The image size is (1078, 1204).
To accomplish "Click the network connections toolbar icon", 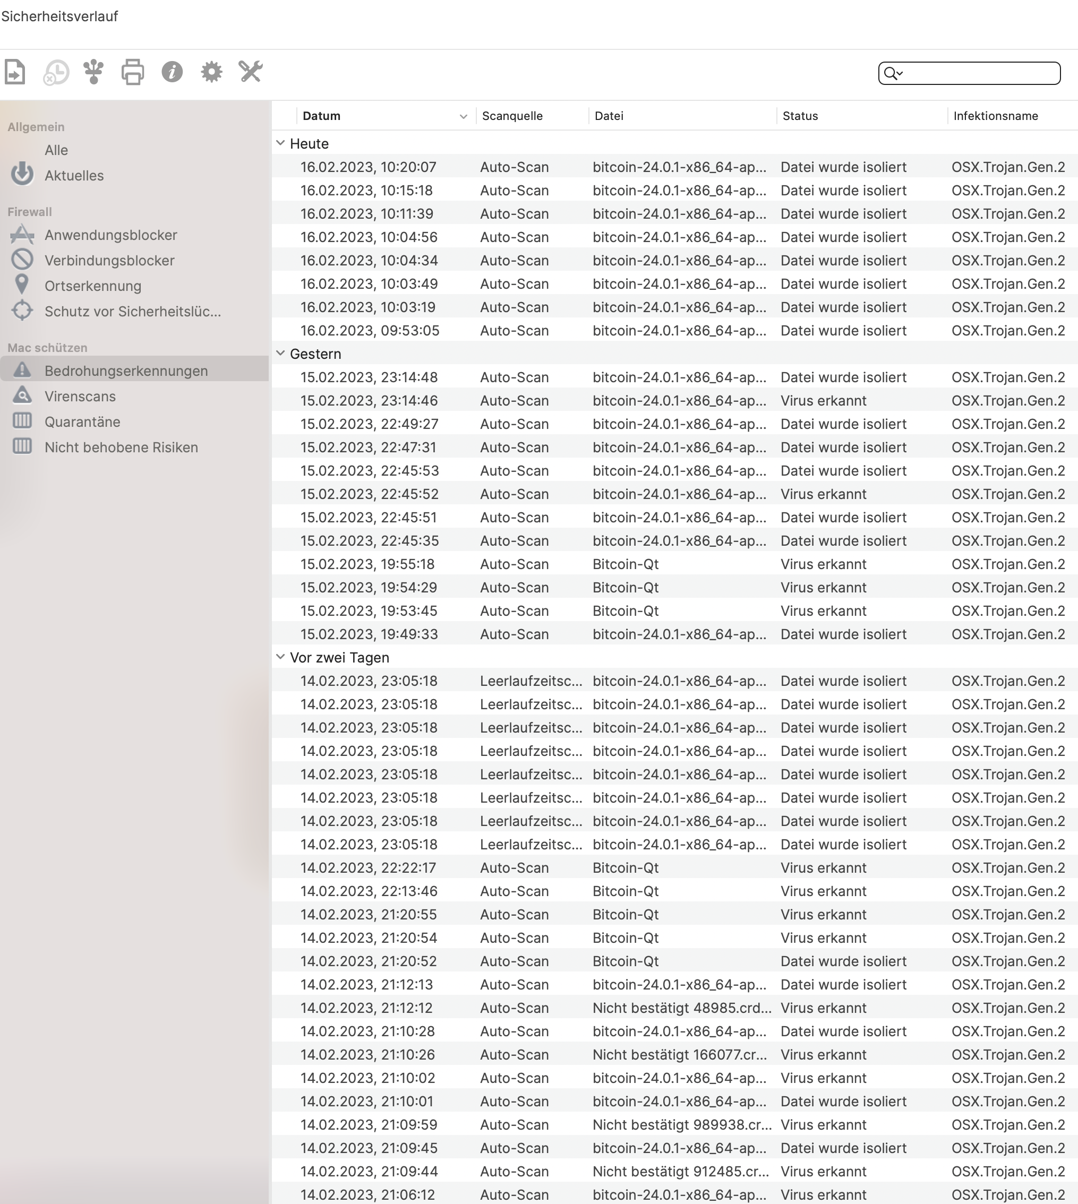I will (x=93, y=72).
